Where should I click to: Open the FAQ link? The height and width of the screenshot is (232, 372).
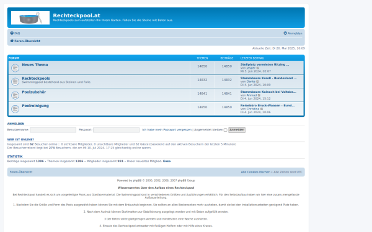17,33
